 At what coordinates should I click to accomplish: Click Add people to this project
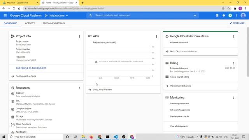31,68
